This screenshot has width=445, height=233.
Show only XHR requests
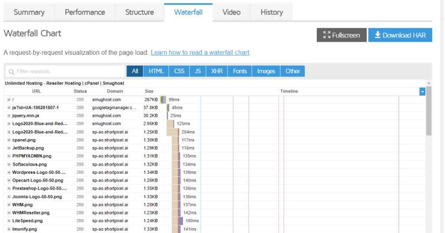(216, 71)
